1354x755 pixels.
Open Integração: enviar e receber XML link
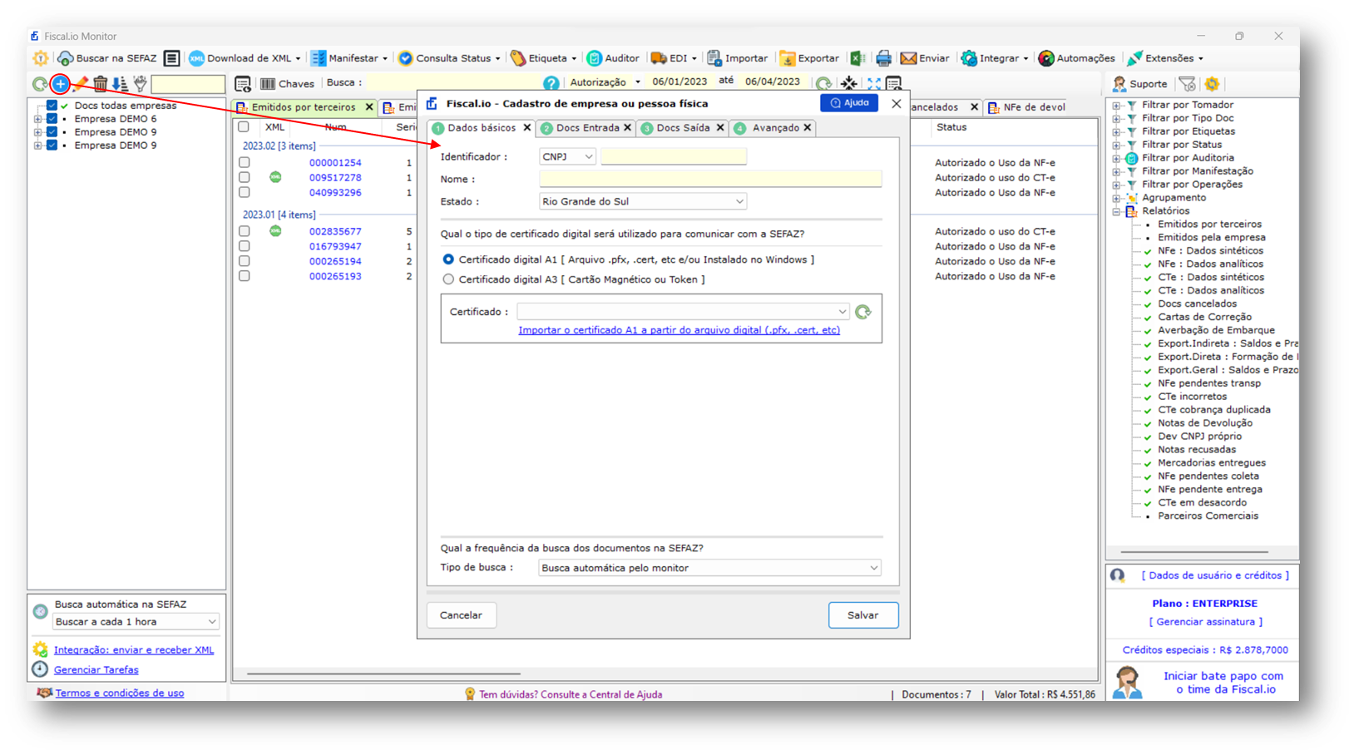coord(134,650)
